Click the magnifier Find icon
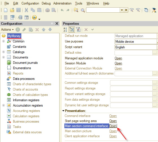Image resolution: width=158 pixels, height=142 pixels. click(83, 10)
